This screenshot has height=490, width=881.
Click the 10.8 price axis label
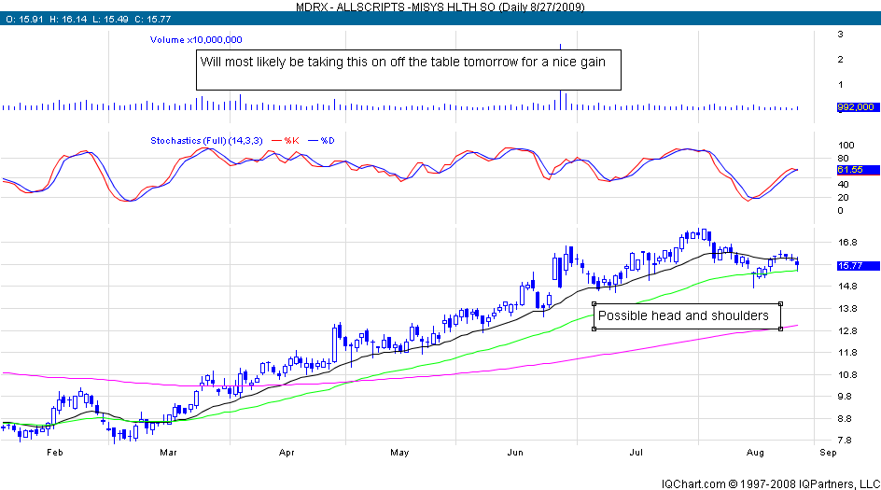tap(847, 375)
